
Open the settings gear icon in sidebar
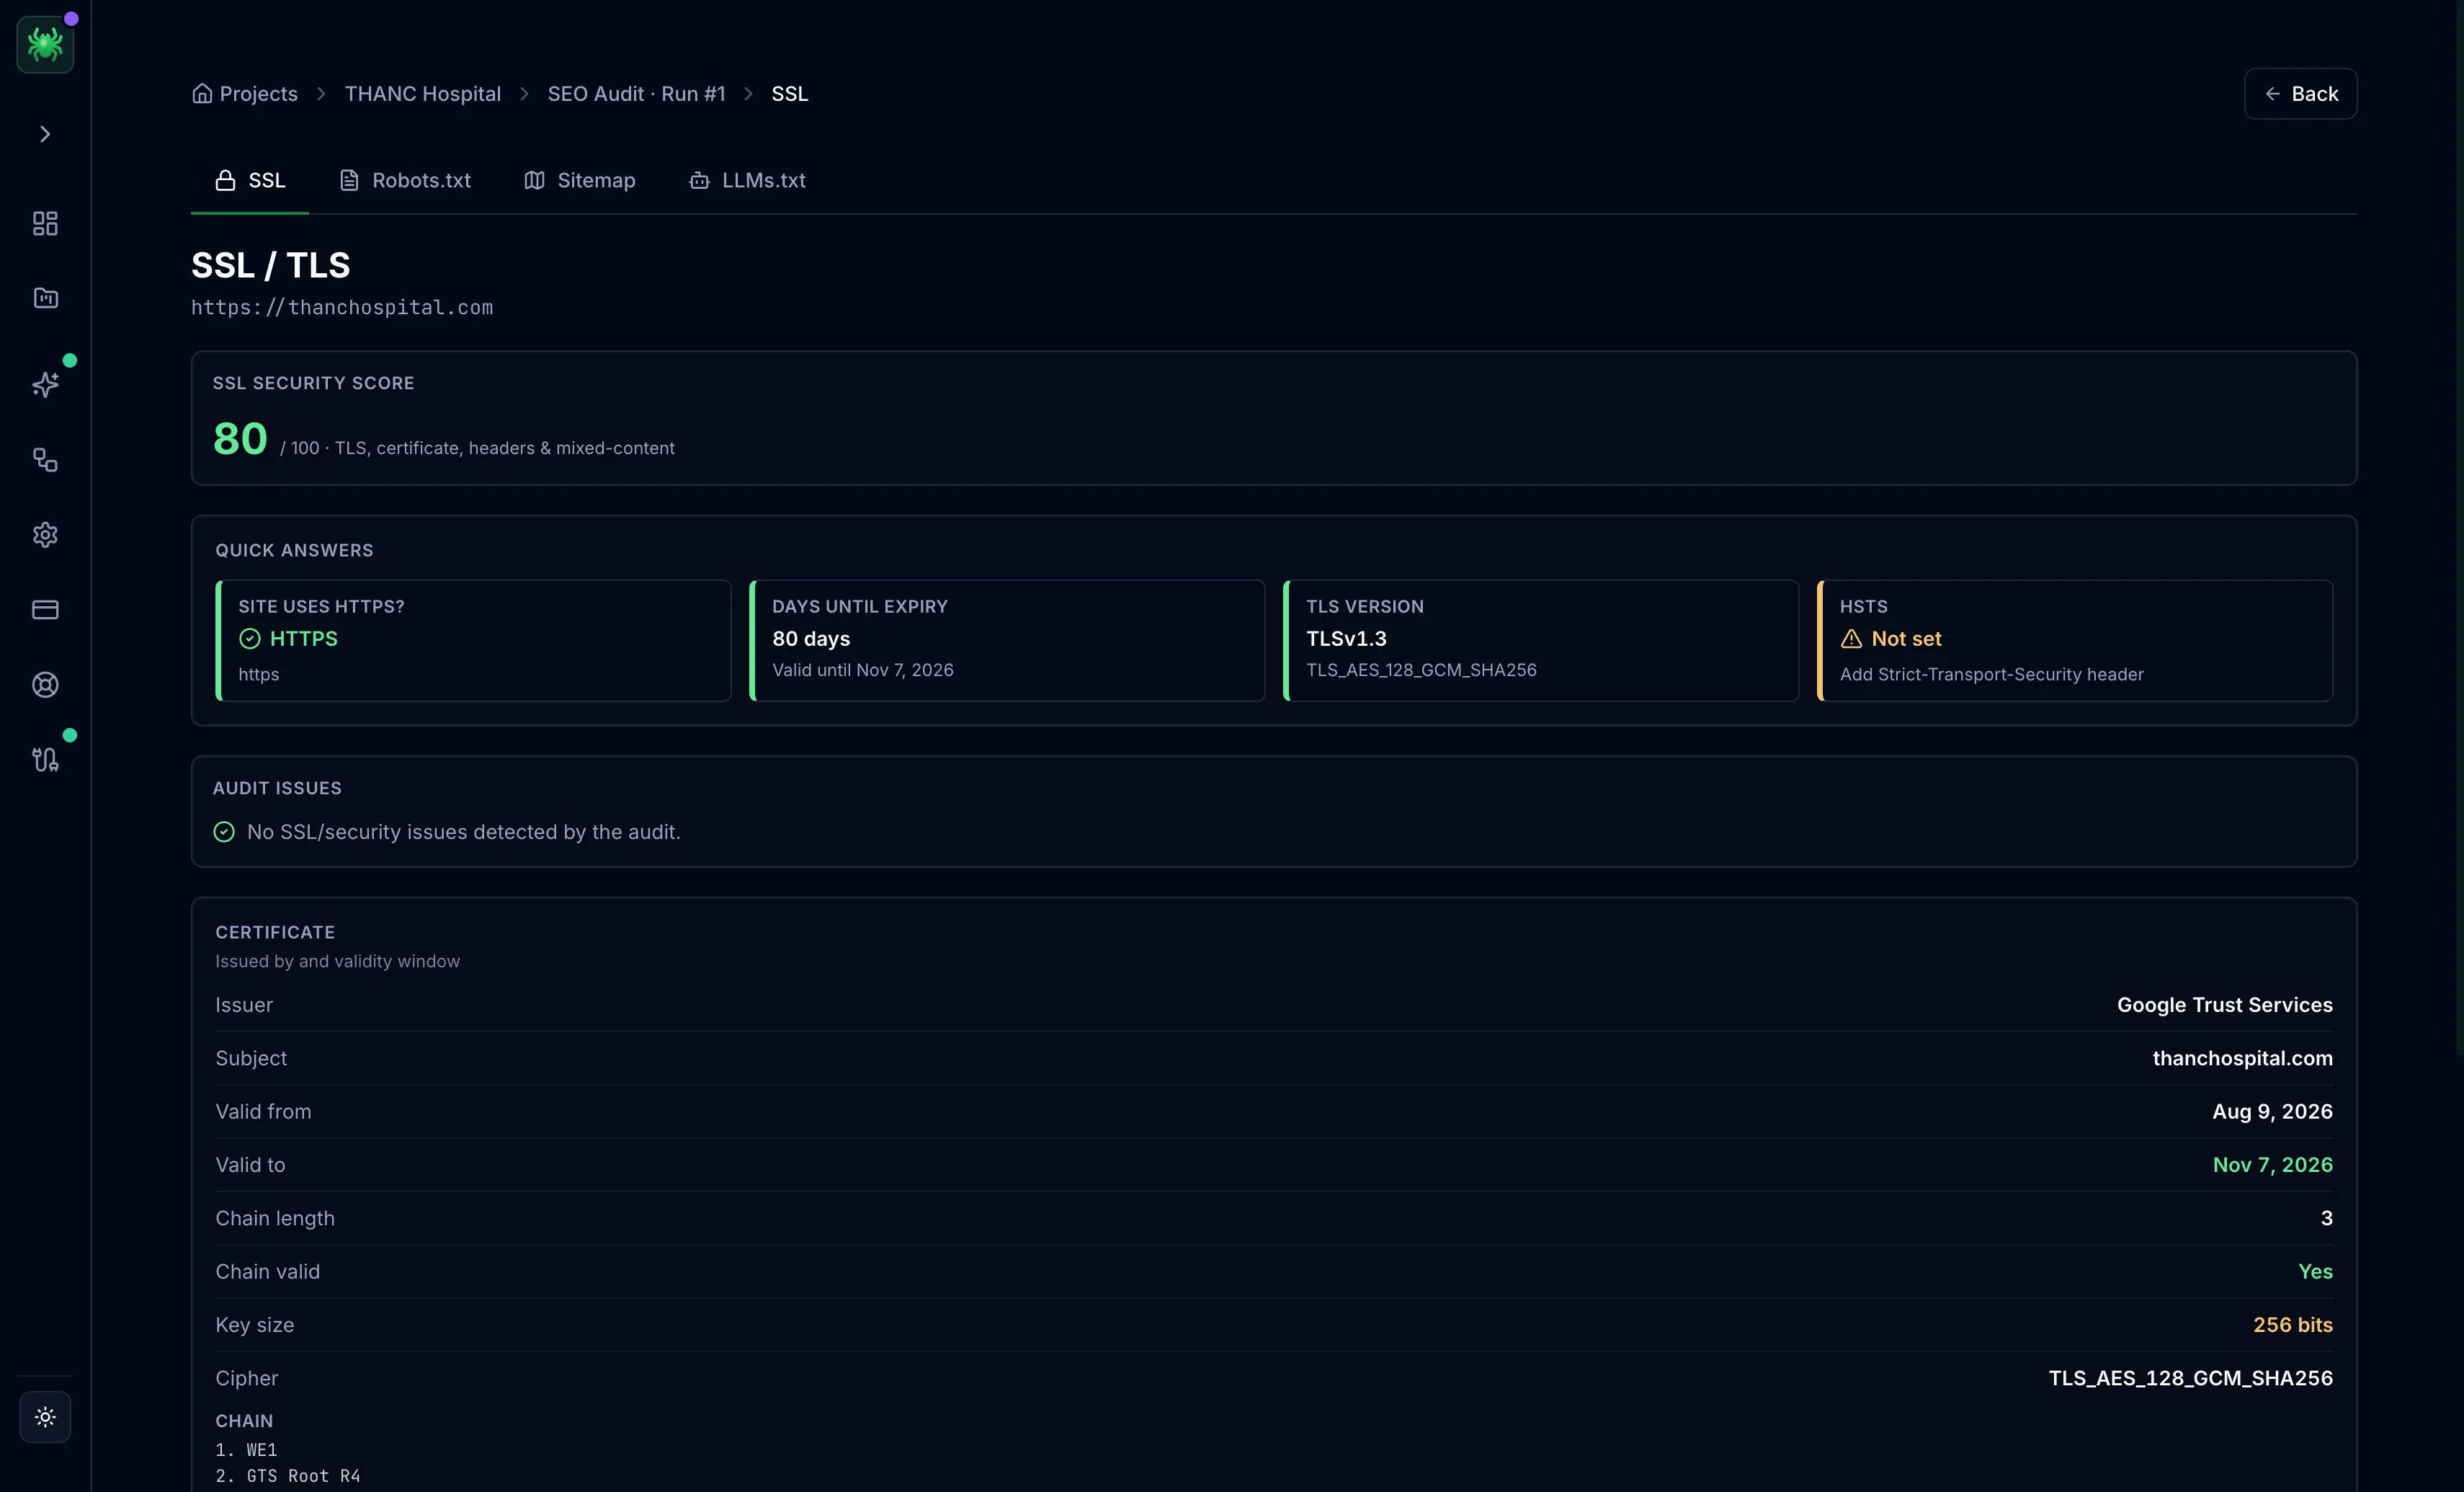click(x=45, y=534)
